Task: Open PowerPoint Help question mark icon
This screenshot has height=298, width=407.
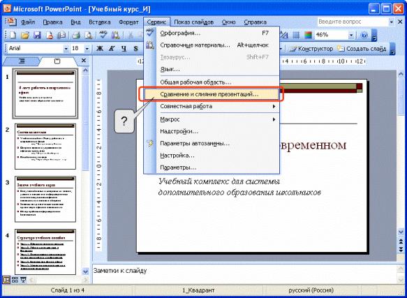Action: pos(364,35)
